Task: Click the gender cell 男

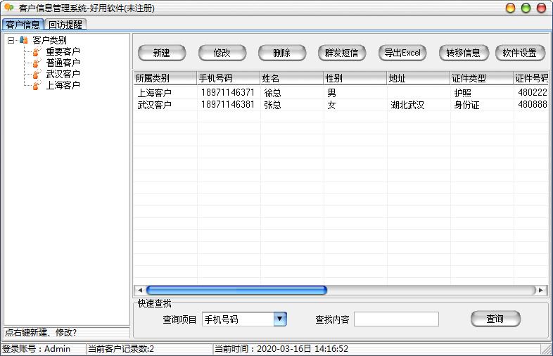Action: coord(331,93)
